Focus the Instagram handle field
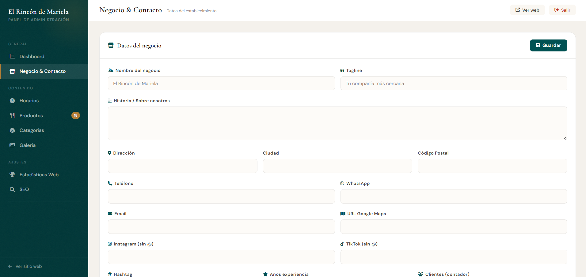 [x=221, y=257]
